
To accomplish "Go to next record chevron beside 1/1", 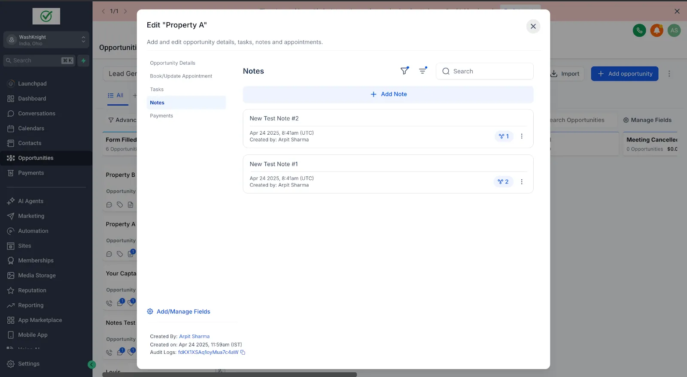I will (x=125, y=11).
